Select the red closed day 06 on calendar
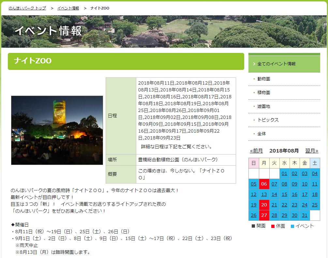328x258 pixels. coord(264,184)
